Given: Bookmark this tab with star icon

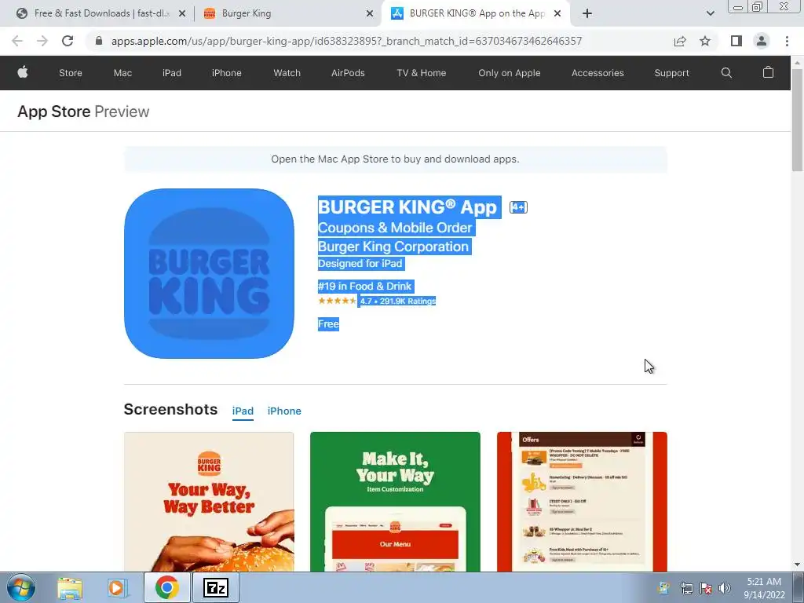Looking at the screenshot, I should pyautogui.click(x=705, y=41).
